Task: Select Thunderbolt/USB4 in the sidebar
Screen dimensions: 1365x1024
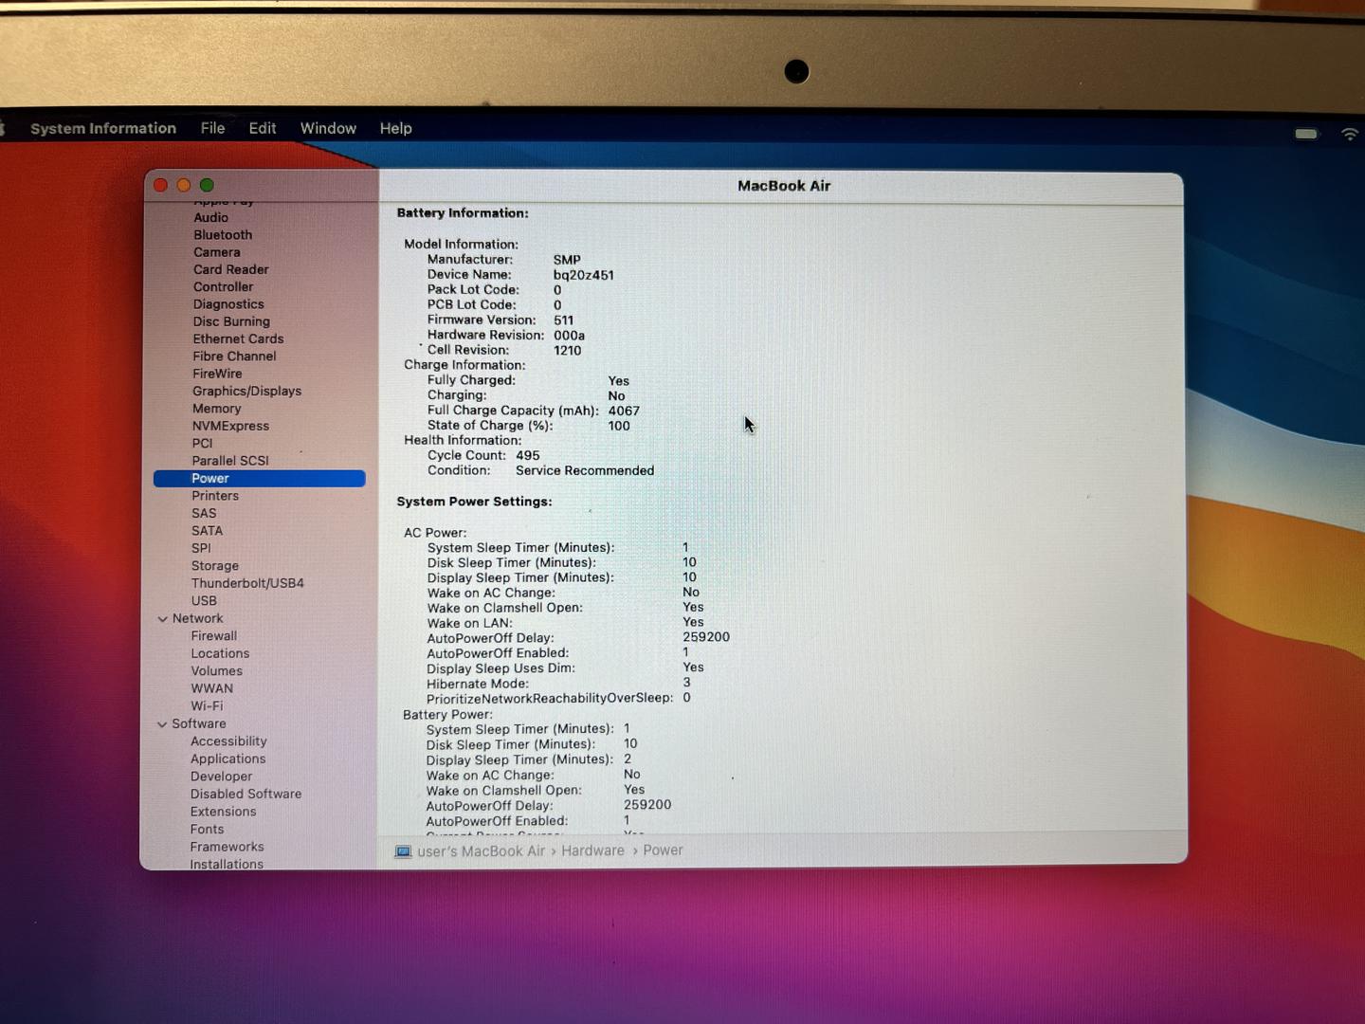Action: click(x=247, y=583)
